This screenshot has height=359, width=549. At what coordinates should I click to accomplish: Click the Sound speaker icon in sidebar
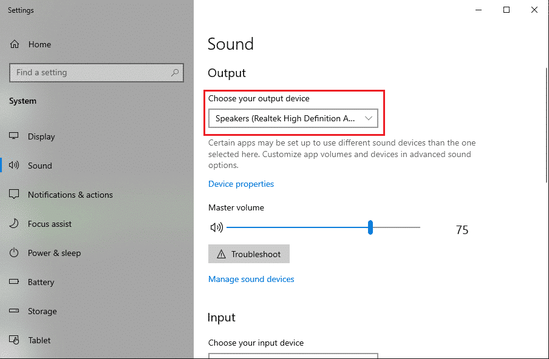pos(15,166)
